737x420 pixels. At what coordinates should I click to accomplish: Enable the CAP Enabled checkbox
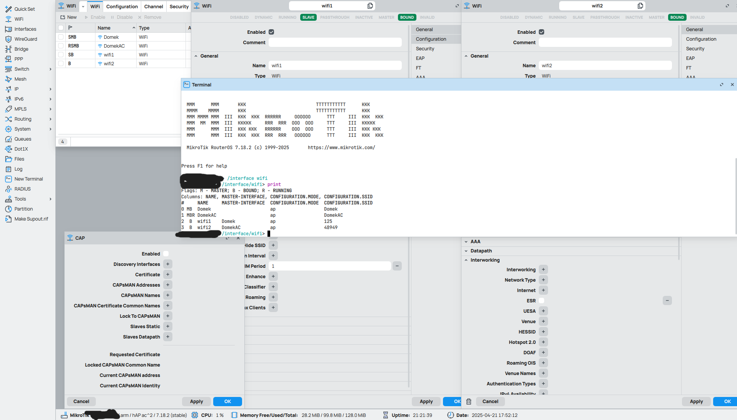(x=166, y=254)
